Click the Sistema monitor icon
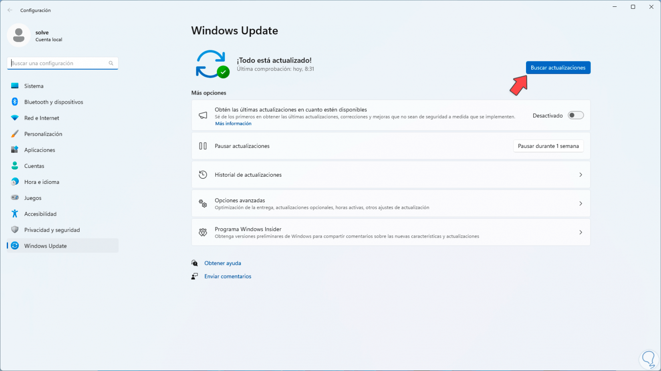 tap(15, 86)
